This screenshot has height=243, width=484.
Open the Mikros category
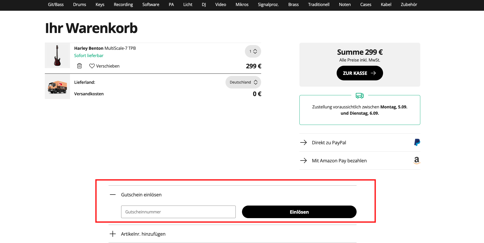pos(242,4)
